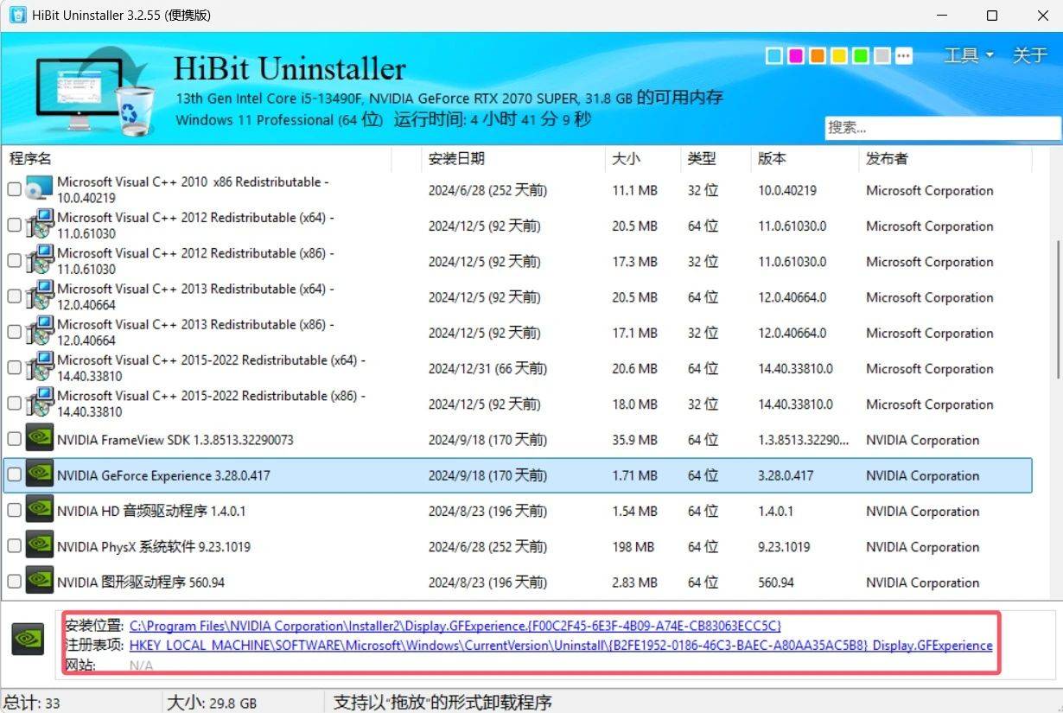1063x713 pixels.
Task: Tick the NVIDIA PhysX 系统软件 checkbox
Action: tap(14, 545)
